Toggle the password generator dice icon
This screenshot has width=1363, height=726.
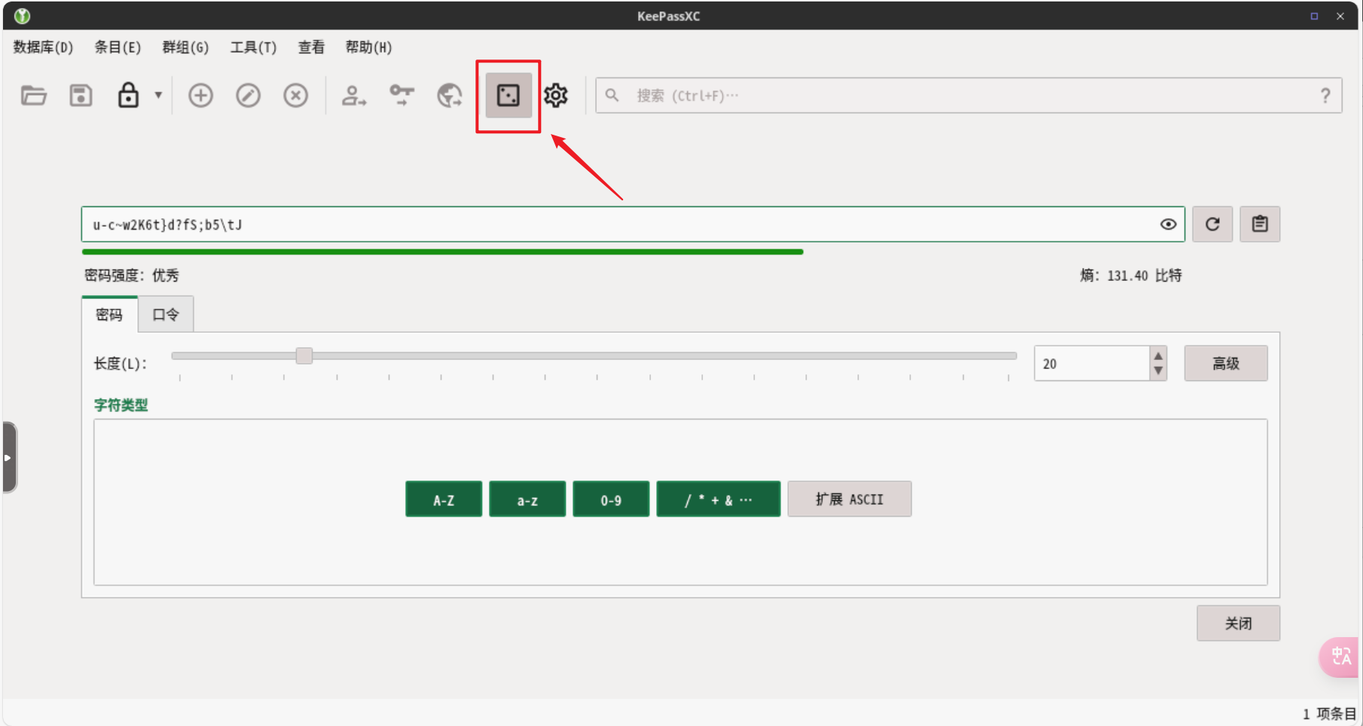tap(509, 96)
